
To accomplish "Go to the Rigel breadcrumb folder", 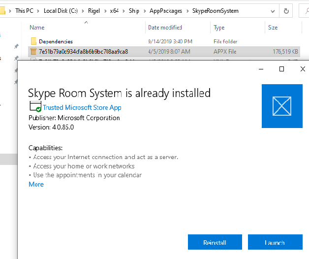I will 94,11.
